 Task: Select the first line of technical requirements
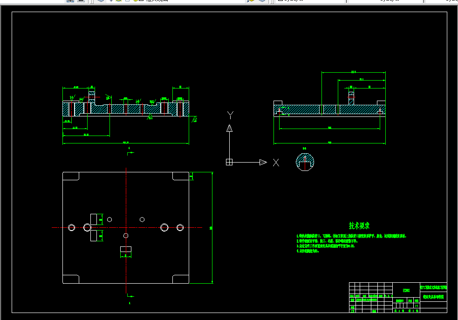pos(351,236)
